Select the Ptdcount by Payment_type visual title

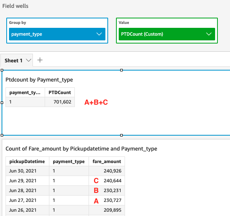pos(39,80)
